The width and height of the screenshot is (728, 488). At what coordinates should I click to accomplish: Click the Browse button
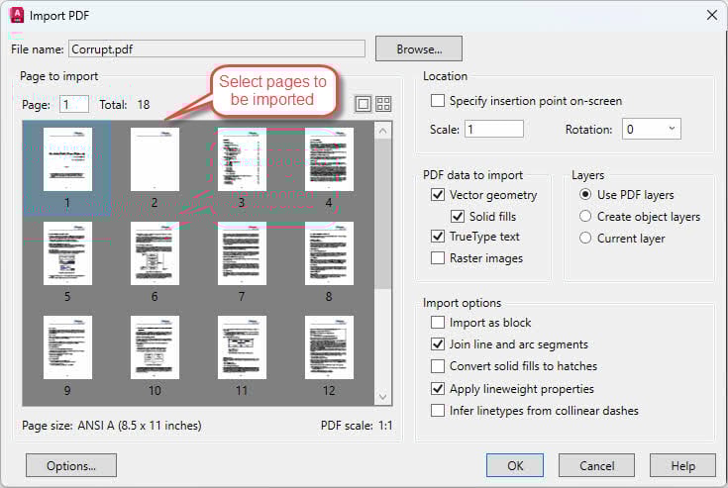point(419,49)
